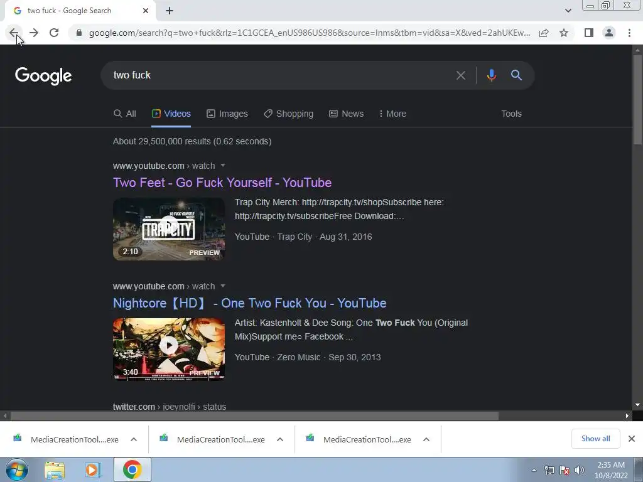Open the Chrome profile avatar menu
Screen dimensions: 643x482
[609, 33]
